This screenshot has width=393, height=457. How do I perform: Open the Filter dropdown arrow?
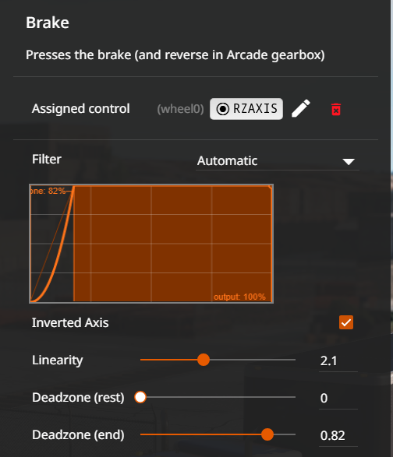[x=349, y=161]
